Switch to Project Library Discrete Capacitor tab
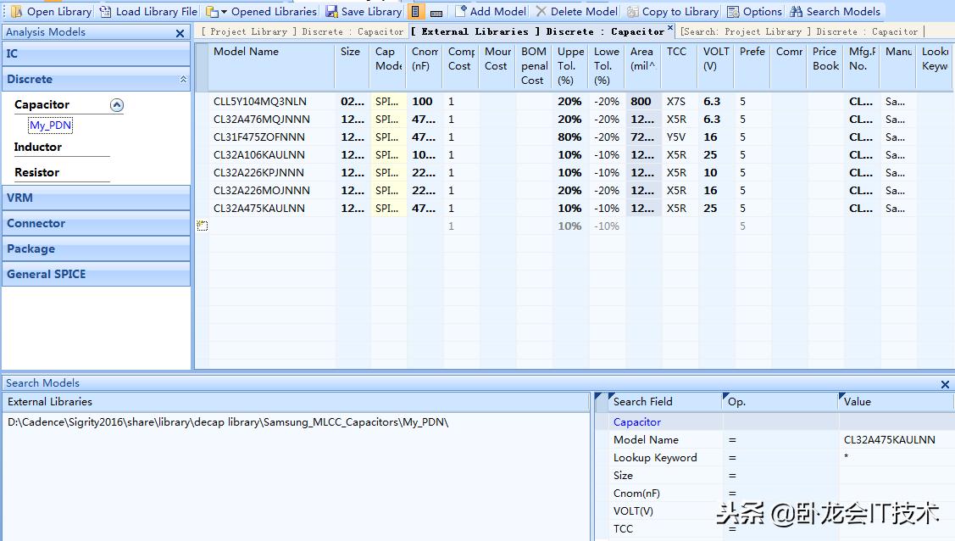The height and width of the screenshot is (541, 955). point(303,31)
